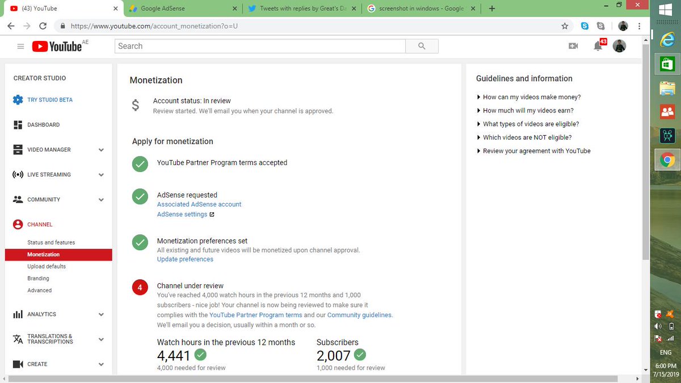This screenshot has height=383, width=681.
Task: Open the Chrome profile avatar
Action: click(x=623, y=26)
